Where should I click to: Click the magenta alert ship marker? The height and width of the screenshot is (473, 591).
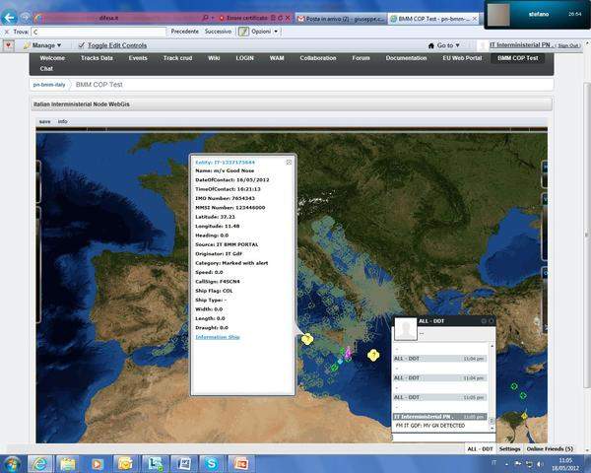pos(347,353)
